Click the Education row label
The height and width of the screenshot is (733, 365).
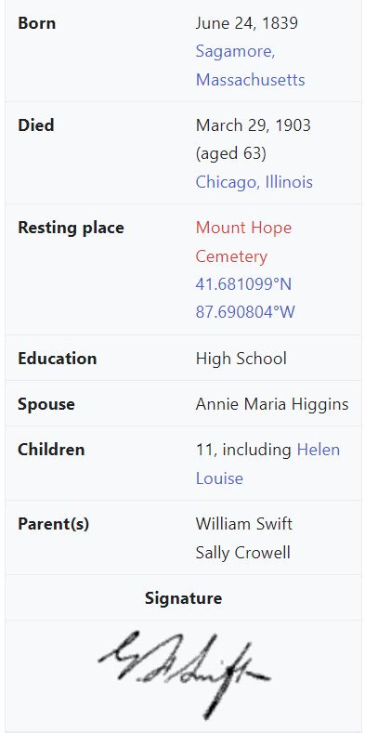pos(57,359)
